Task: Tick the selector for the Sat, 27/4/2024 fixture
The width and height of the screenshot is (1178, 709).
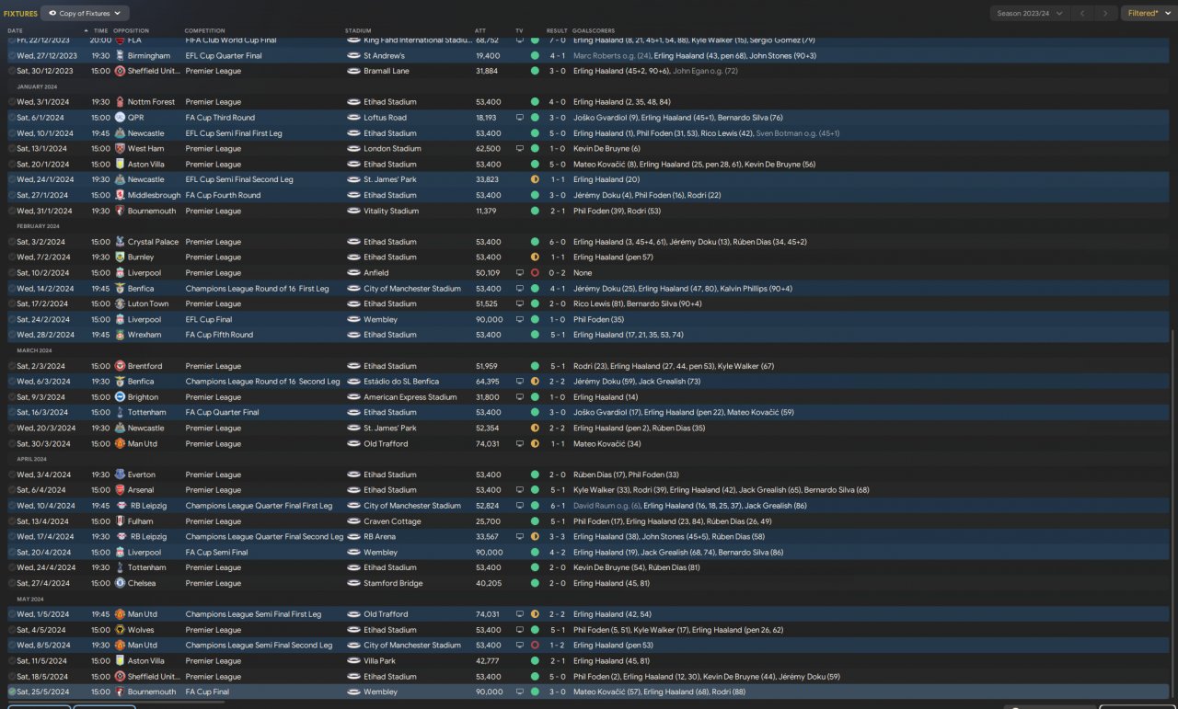Action: [12, 583]
